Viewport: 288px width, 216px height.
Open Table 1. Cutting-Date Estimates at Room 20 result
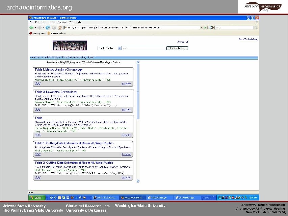pyautogui.click(x=74, y=143)
